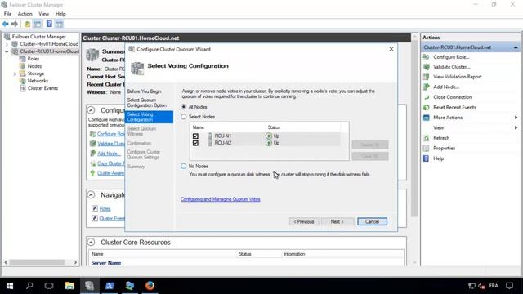
Task: Click the Help icon in Actions pane
Action: (x=427, y=158)
